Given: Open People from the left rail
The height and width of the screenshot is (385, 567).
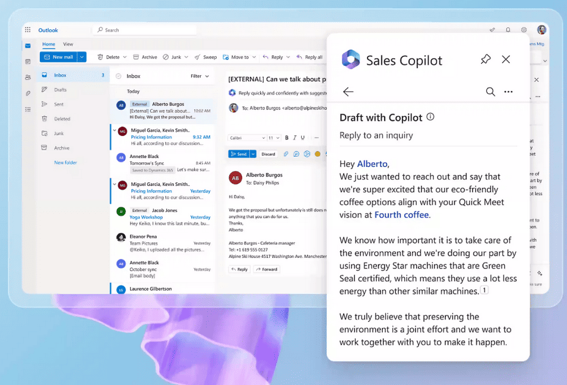Looking at the screenshot, I should pos(28,77).
